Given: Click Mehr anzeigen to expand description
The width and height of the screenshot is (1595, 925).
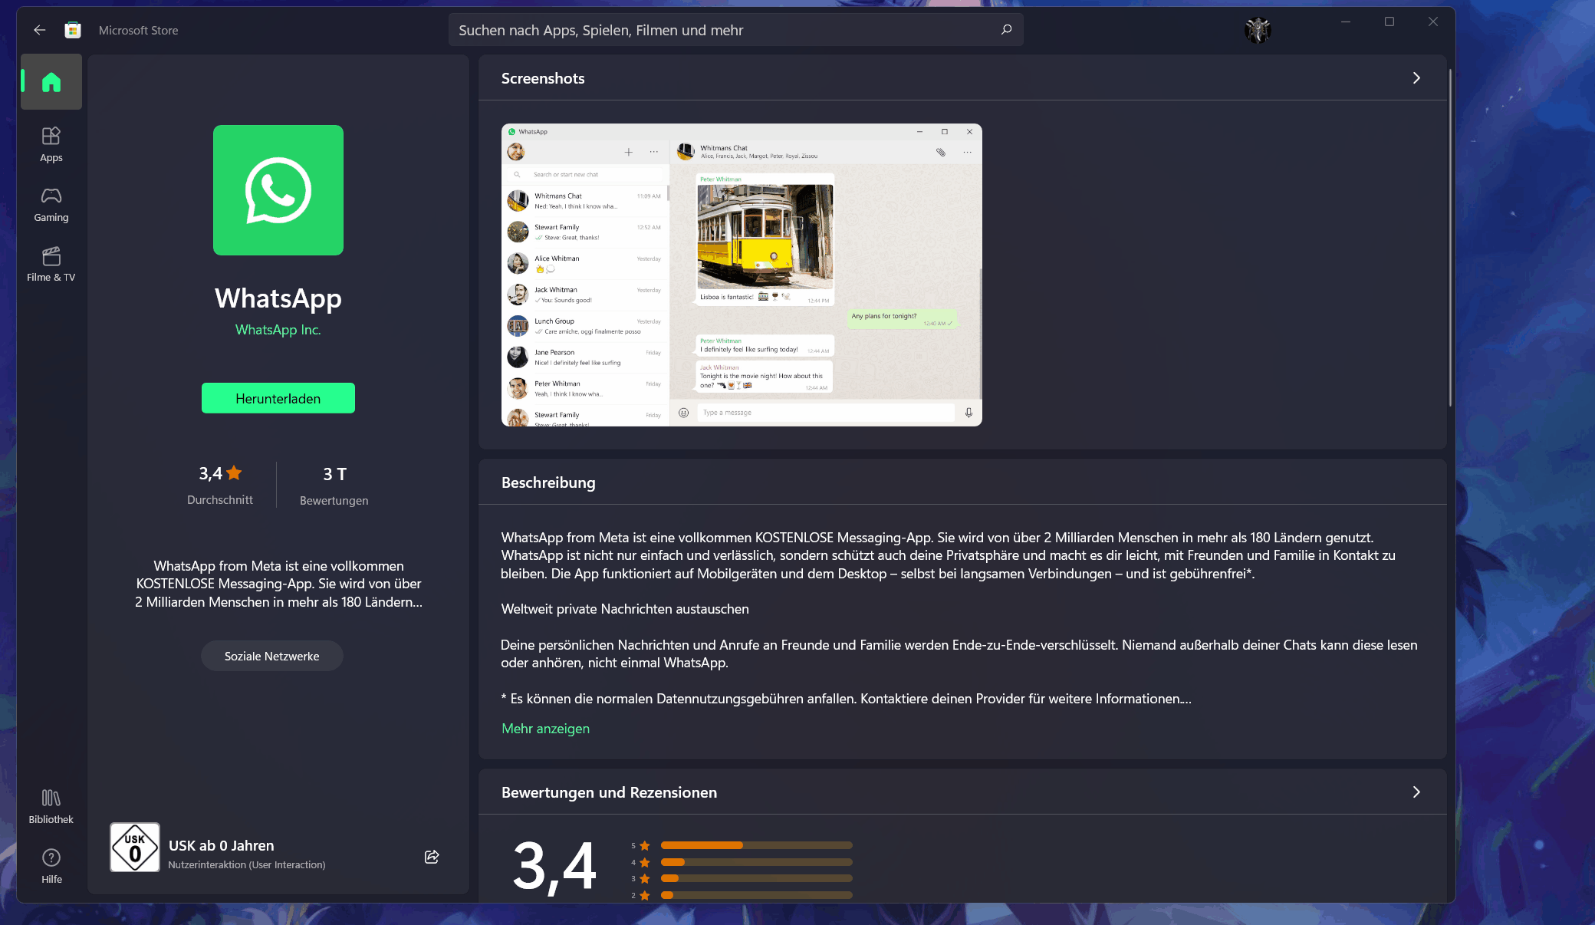Looking at the screenshot, I should pos(545,729).
